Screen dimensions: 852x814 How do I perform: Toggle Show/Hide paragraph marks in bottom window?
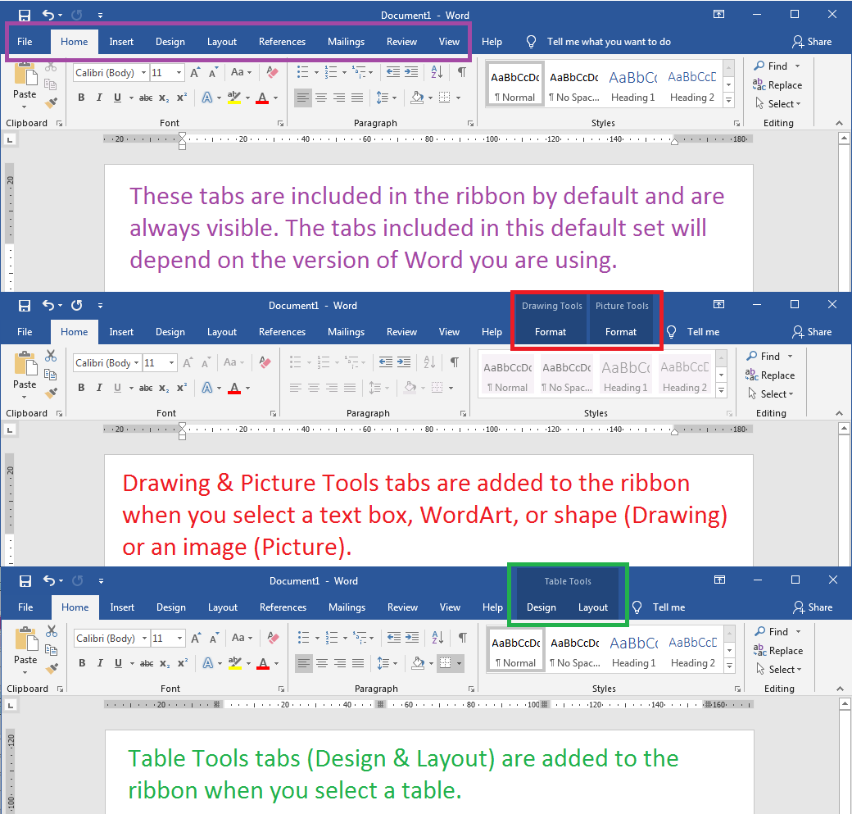coord(462,637)
